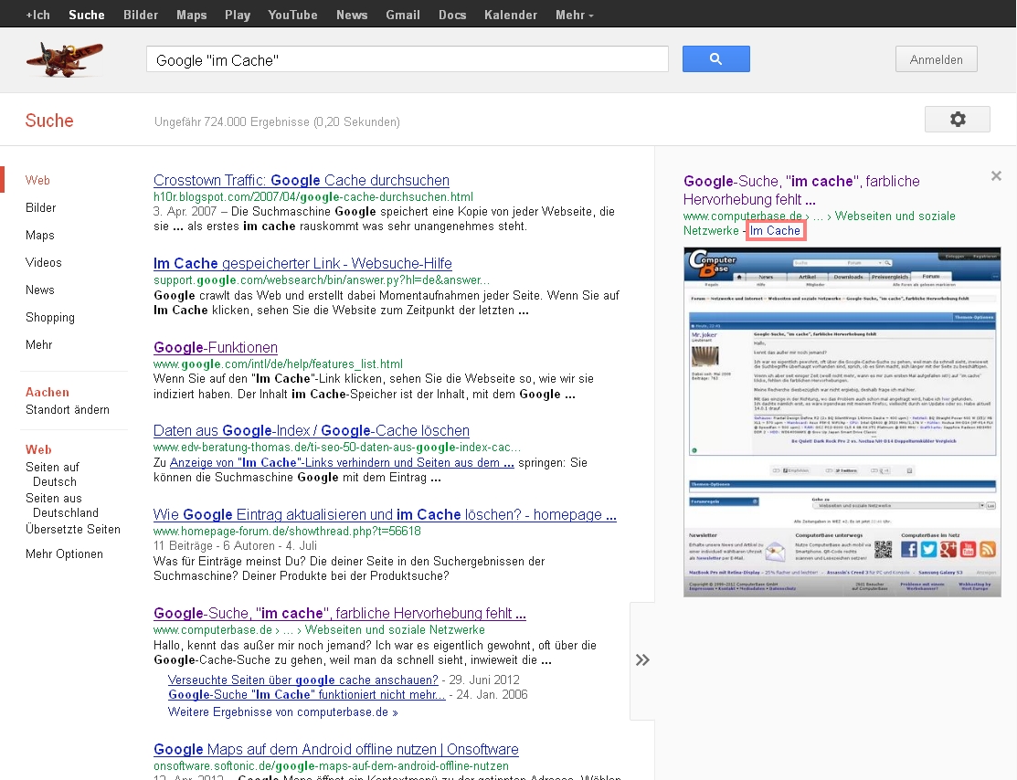
Task: Click the airplane Google doodle logo
Action: tap(64, 59)
